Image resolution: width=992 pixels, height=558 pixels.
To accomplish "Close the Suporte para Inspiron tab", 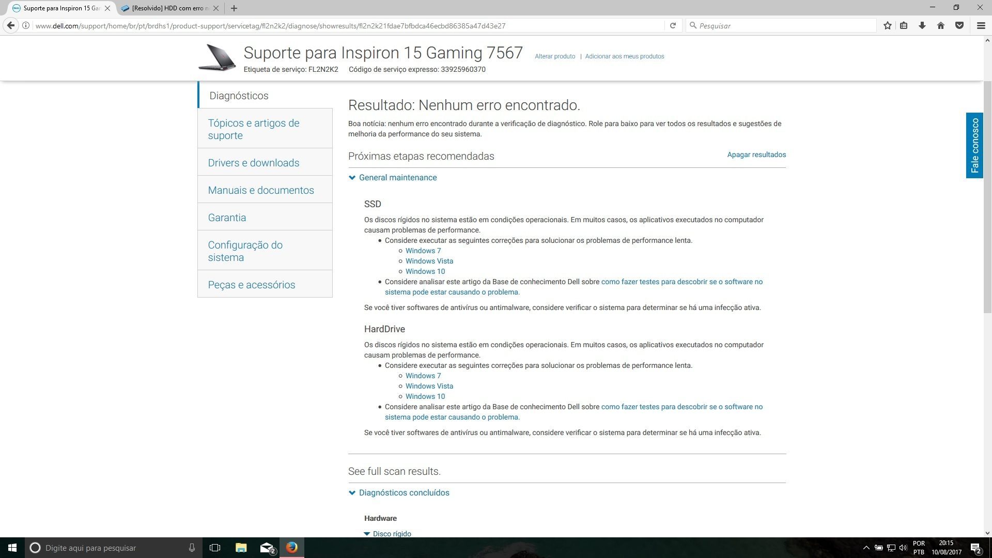I will [x=107, y=8].
